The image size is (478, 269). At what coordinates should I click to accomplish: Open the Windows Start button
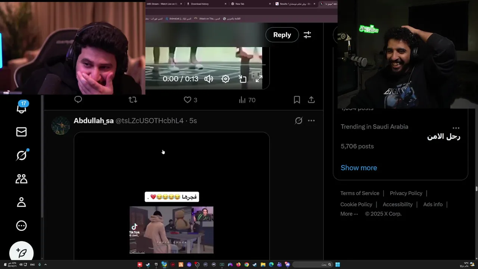[338, 265]
